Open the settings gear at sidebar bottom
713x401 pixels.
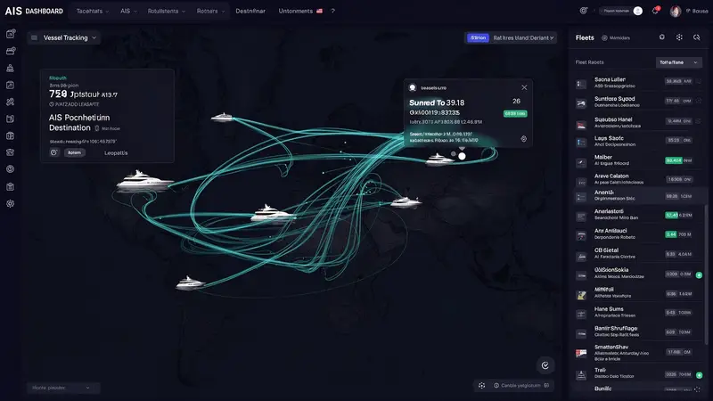point(11,204)
